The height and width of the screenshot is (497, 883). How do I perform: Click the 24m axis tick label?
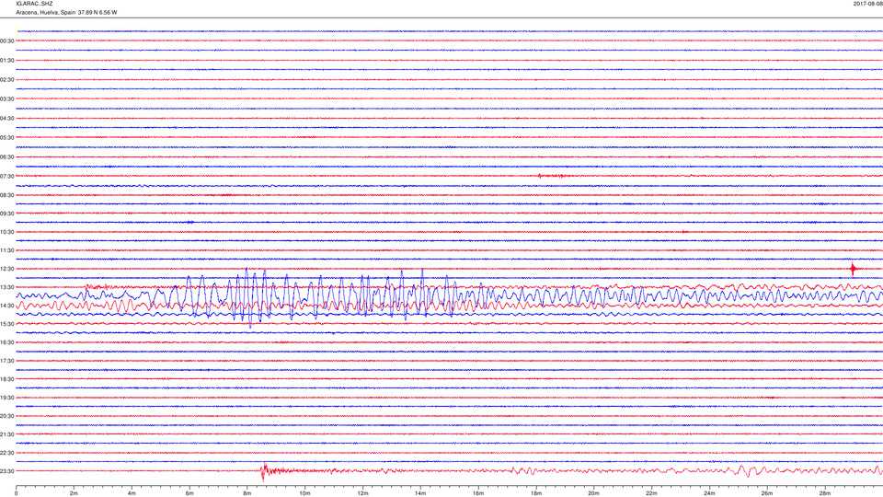(709, 493)
